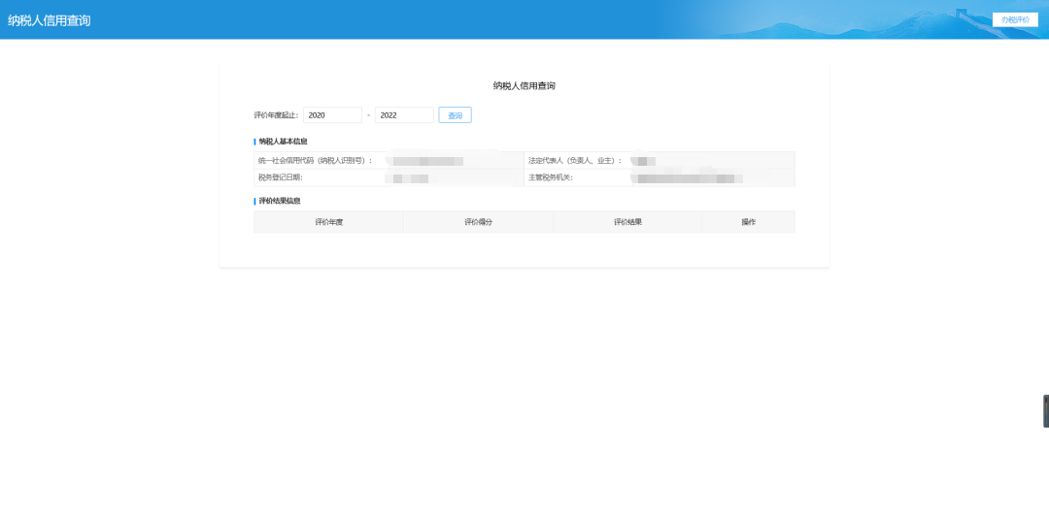Click the 纳税人基本信息 section heading
This screenshot has height=511, width=1049.
click(283, 142)
